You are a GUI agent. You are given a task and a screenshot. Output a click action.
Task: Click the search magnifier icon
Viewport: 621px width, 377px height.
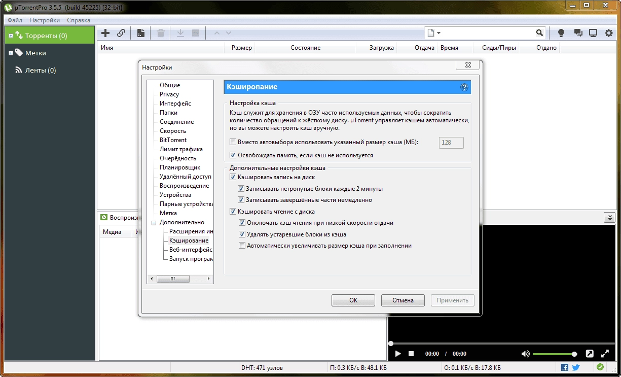pos(539,33)
